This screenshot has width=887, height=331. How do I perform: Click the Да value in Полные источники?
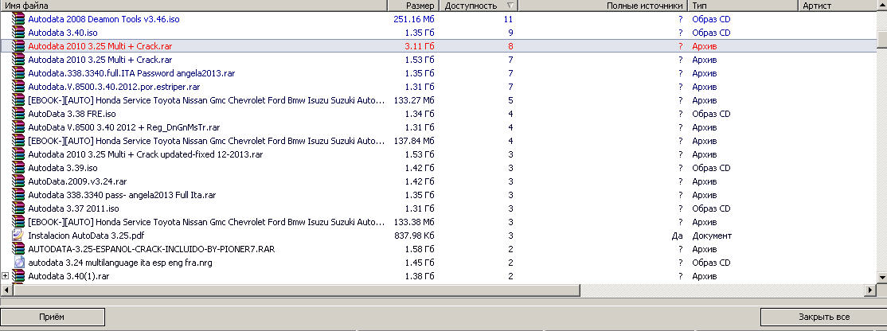677,236
